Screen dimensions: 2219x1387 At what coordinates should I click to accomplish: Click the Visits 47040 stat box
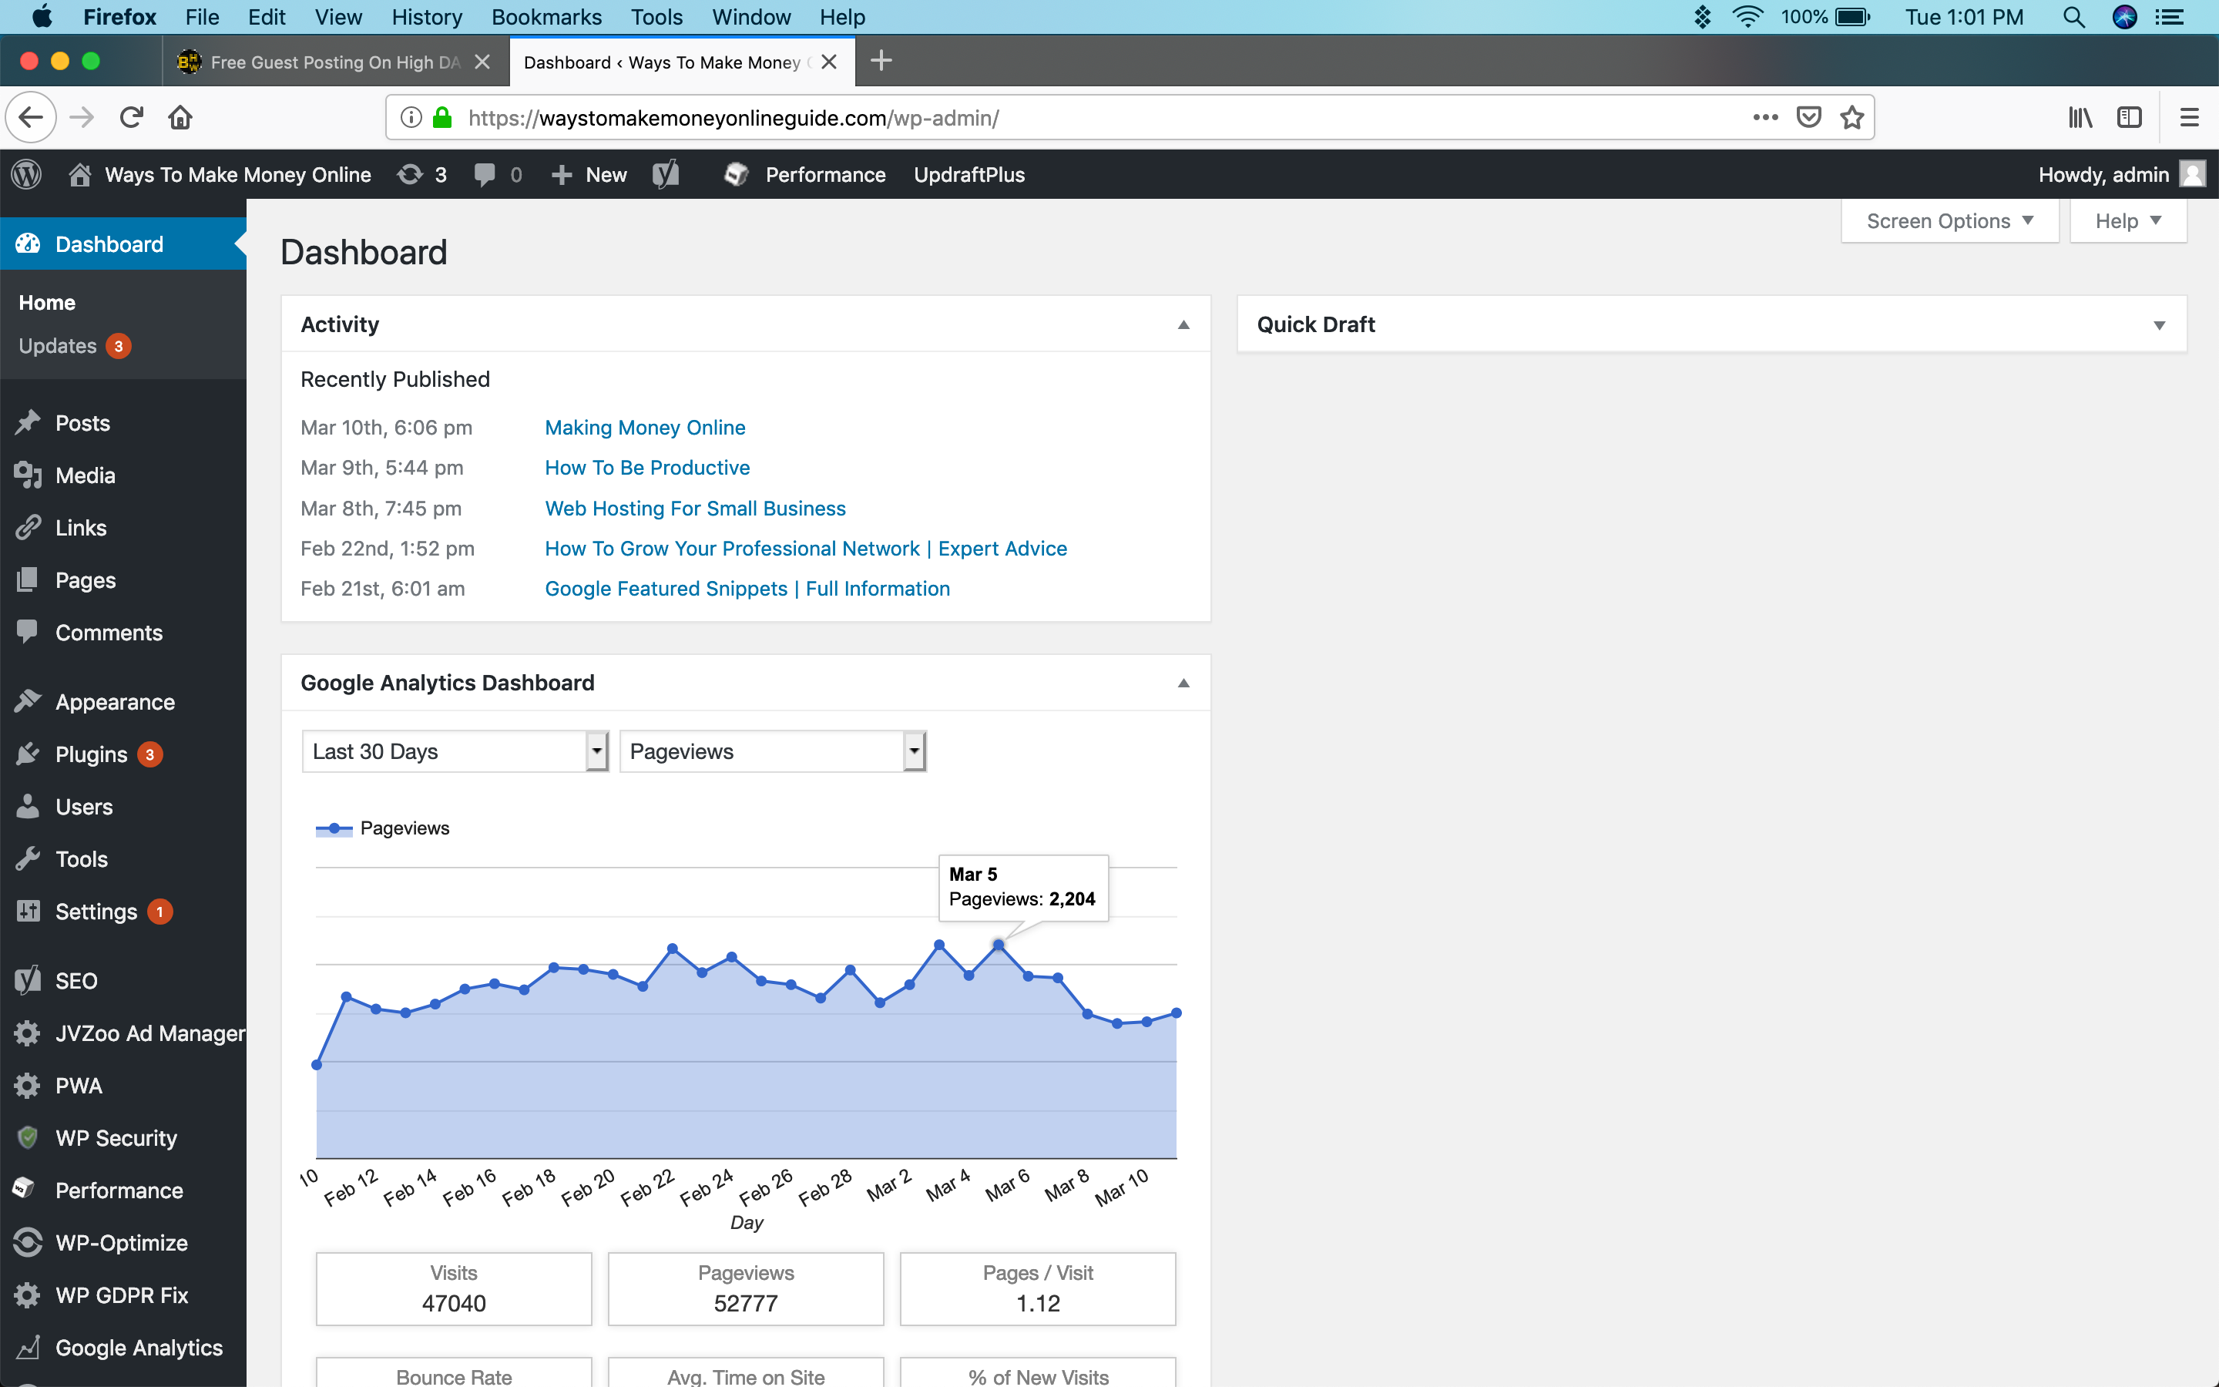454,1289
